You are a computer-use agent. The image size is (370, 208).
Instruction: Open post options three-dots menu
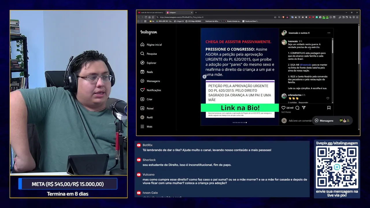pyautogui.click(x=329, y=33)
